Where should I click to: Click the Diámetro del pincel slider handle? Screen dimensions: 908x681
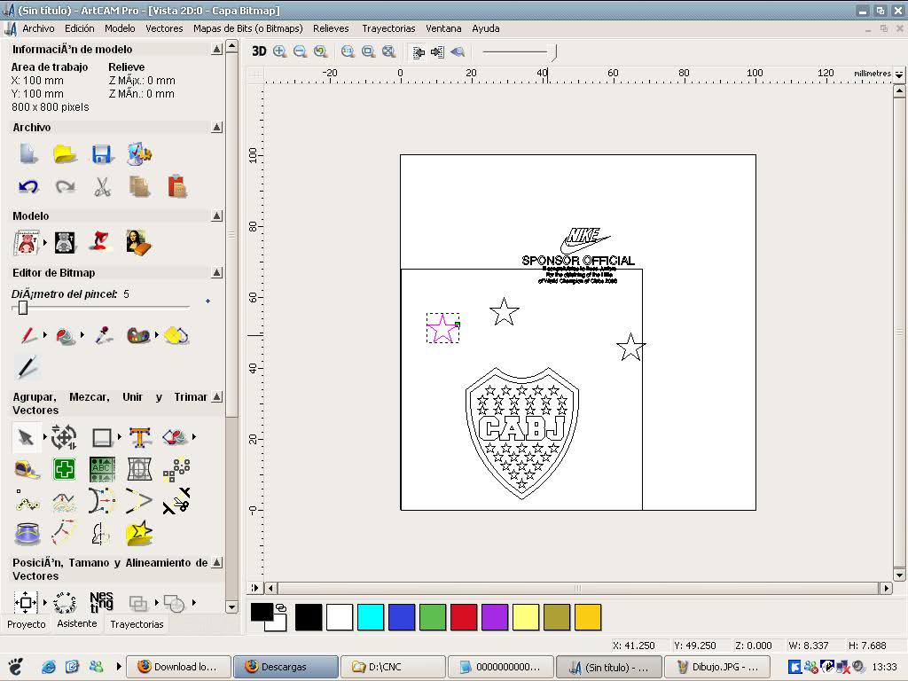[22, 308]
